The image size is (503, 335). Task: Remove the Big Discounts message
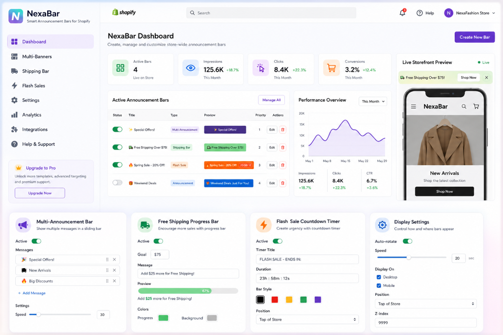coord(114,281)
